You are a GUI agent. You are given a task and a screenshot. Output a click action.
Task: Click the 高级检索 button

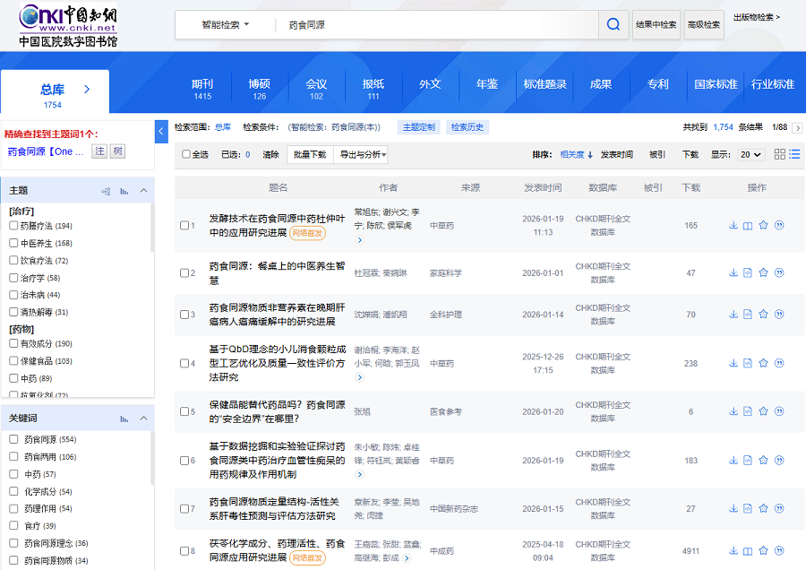coord(703,25)
